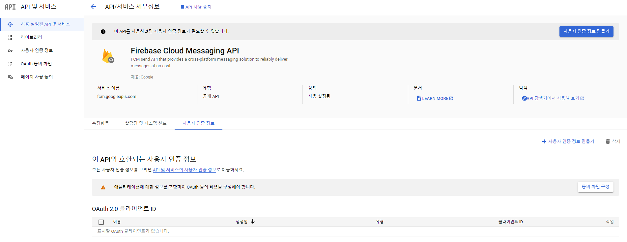Click the 공개 API type value
This screenshot has height=242, width=627.
211,96
